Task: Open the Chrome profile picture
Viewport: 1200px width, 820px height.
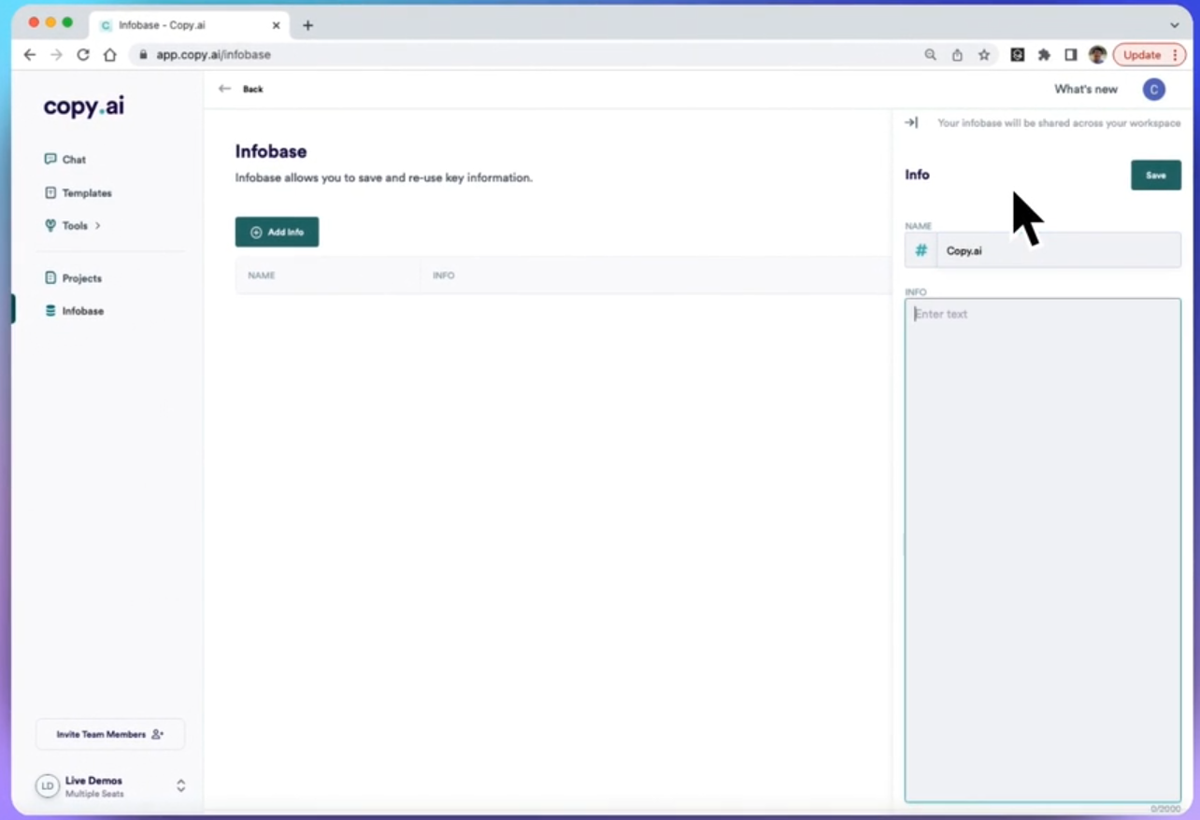Action: coord(1097,55)
